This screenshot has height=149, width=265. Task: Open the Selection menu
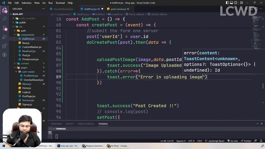[26, 3]
